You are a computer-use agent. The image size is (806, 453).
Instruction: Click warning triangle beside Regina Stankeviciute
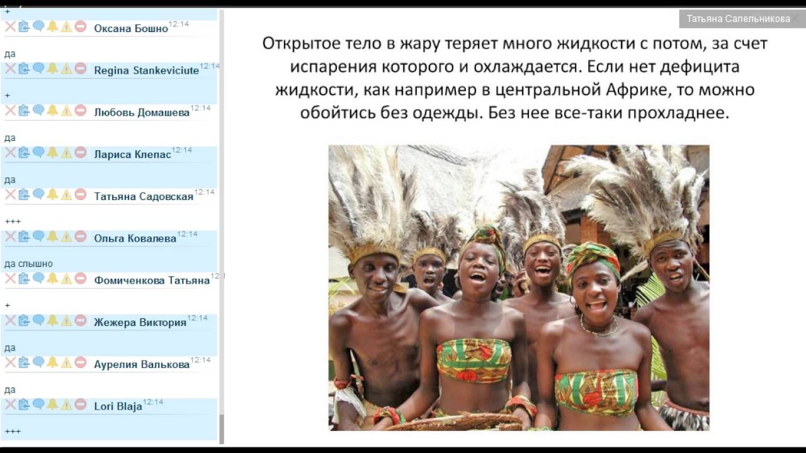pyautogui.click(x=66, y=69)
